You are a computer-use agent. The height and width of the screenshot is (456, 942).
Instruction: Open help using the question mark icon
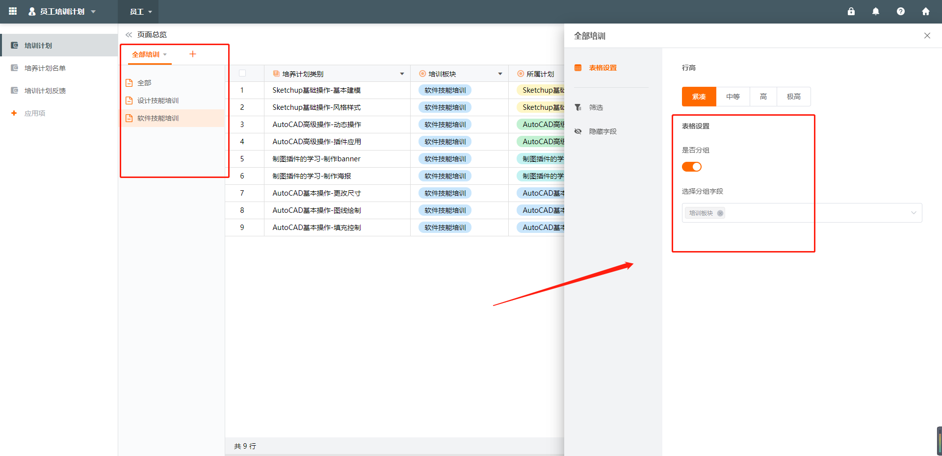(901, 11)
